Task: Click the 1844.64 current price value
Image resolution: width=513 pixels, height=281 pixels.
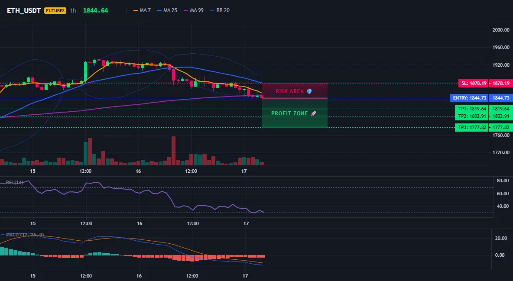Action: (x=95, y=10)
